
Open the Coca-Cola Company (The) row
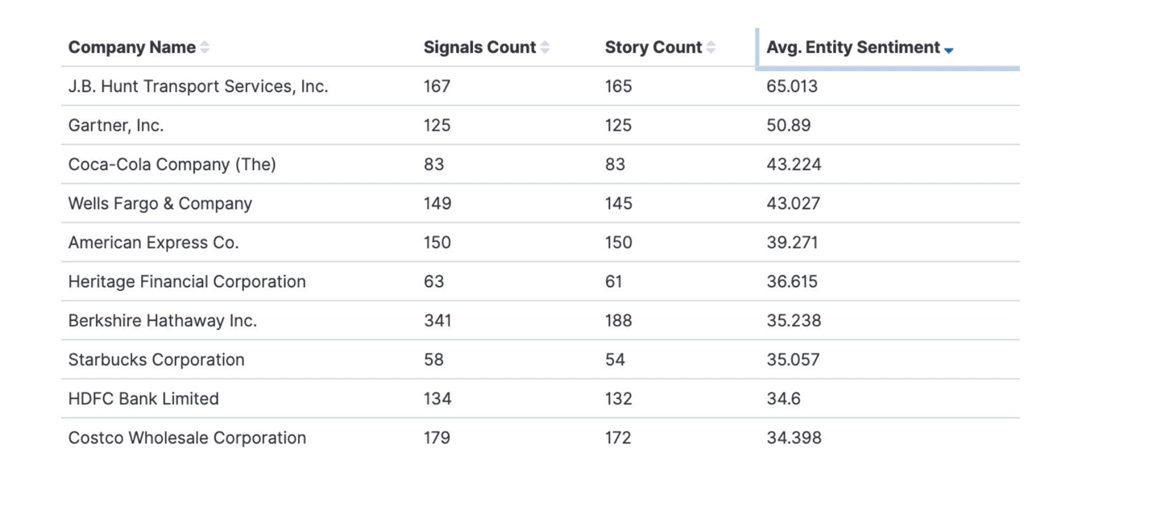point(172,164)
